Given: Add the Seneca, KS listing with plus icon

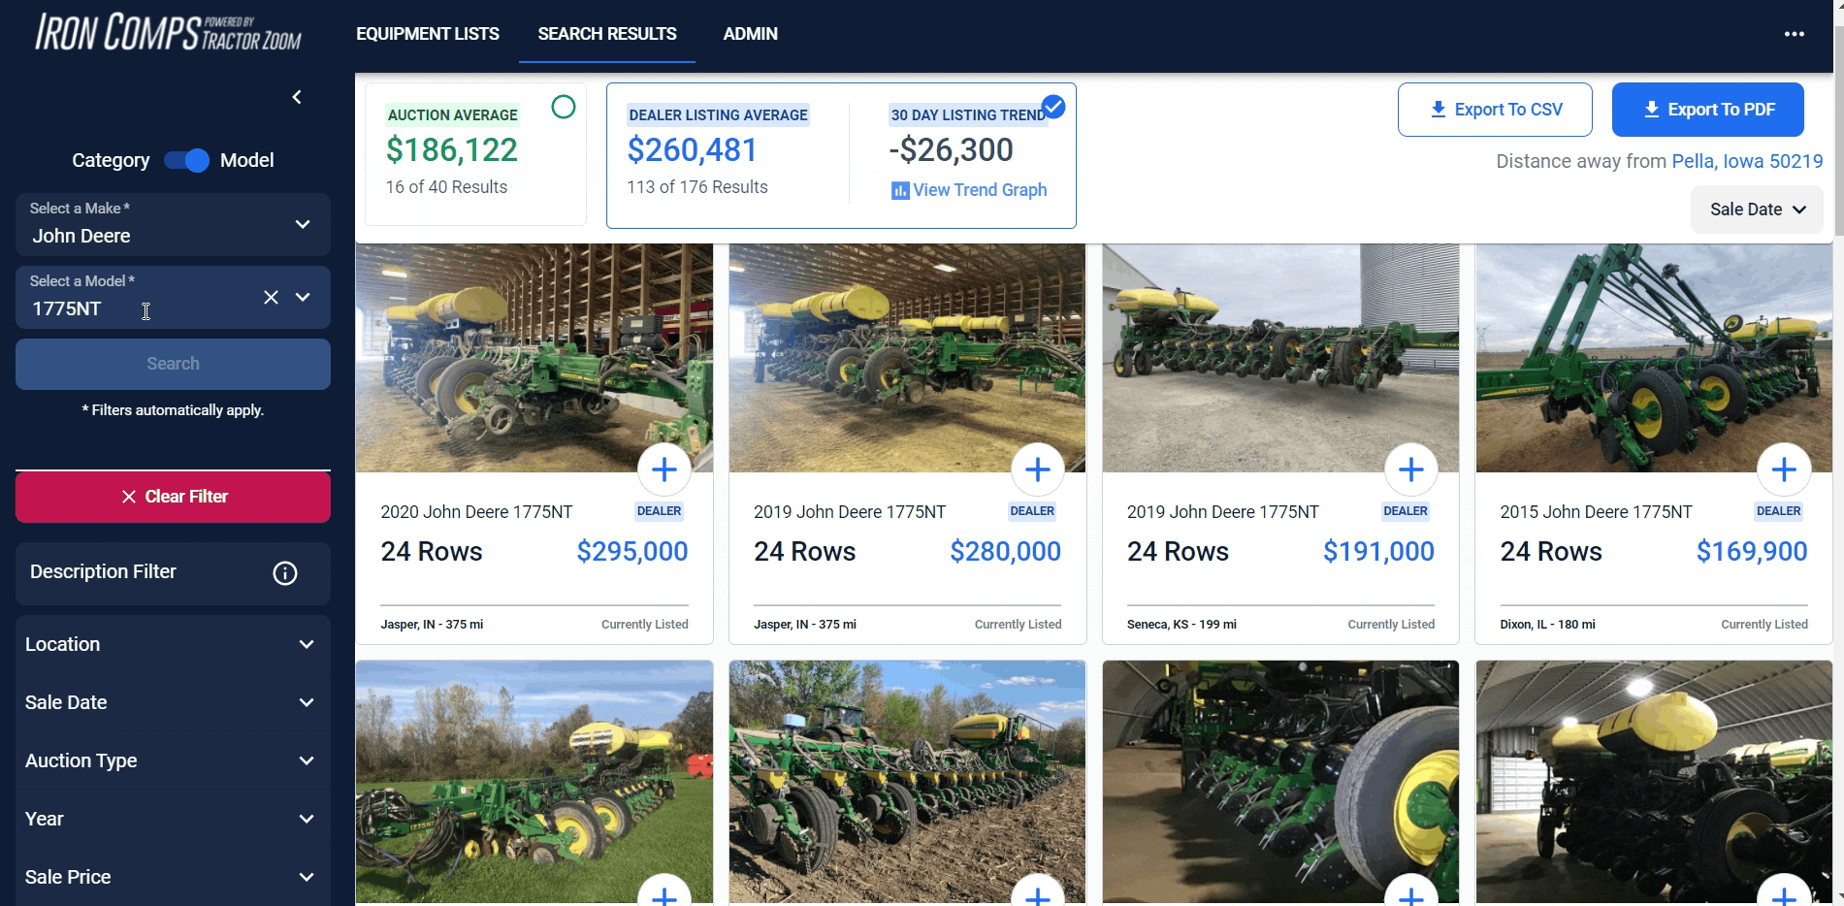Looking at the screenshot, I should click(x=1411, y=469).
